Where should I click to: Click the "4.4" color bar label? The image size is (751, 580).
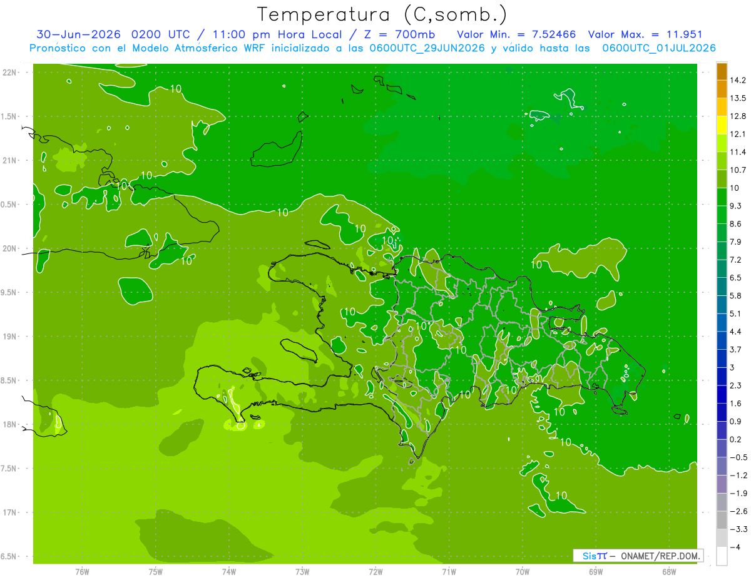[x=737, y=332]
